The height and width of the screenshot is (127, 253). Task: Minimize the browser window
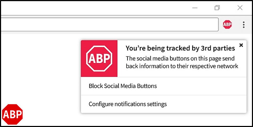click(195, 8)
